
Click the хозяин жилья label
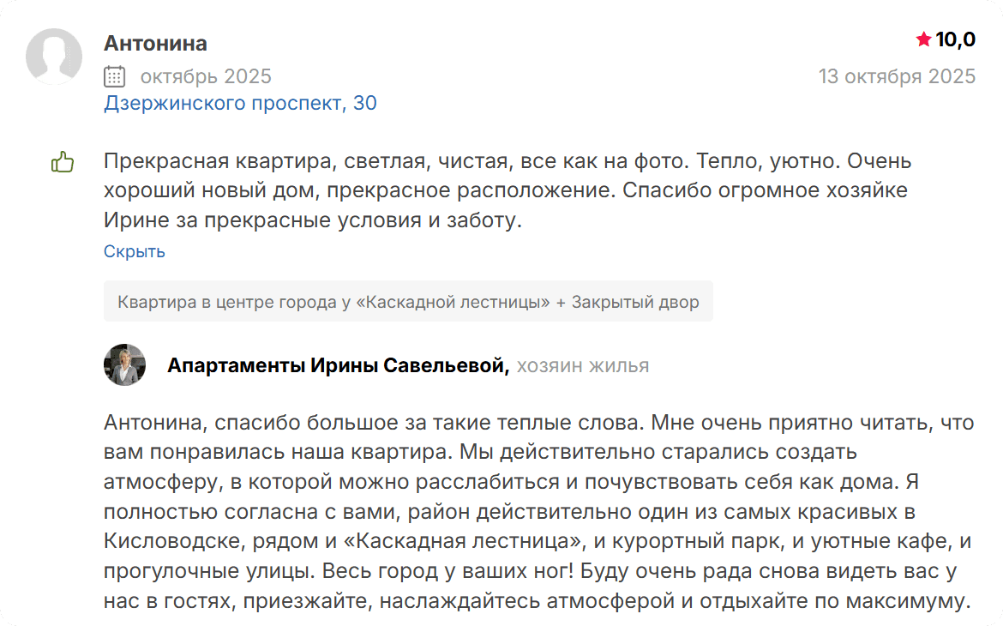click(583, 366)
